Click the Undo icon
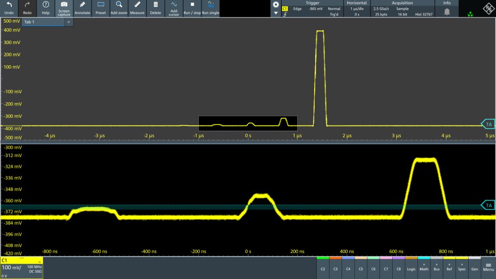Image resolution: width=496 pixels, height=279 pixels. pos(9,5)
